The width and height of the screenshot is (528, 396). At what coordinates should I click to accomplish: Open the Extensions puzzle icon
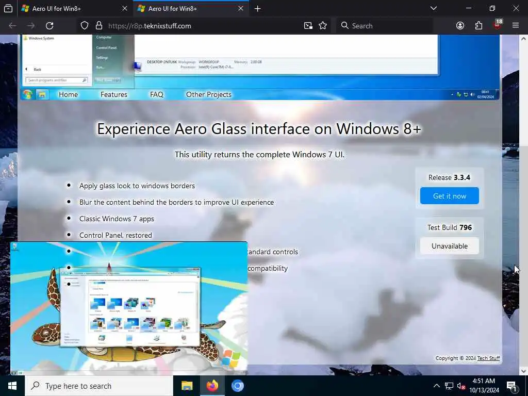pyautogui.click(x=479, y=26)
